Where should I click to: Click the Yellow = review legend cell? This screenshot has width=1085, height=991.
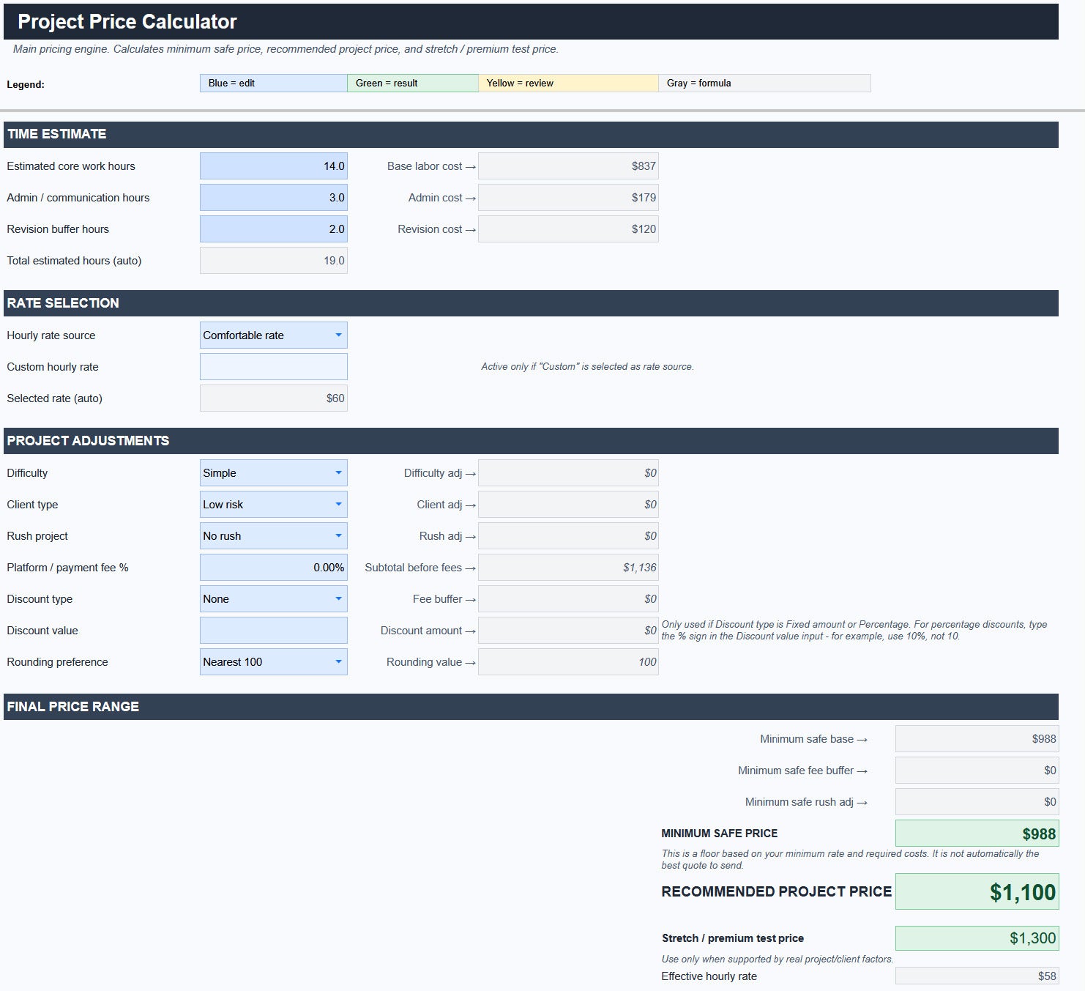pyautogui.click(x=568, y=83)
